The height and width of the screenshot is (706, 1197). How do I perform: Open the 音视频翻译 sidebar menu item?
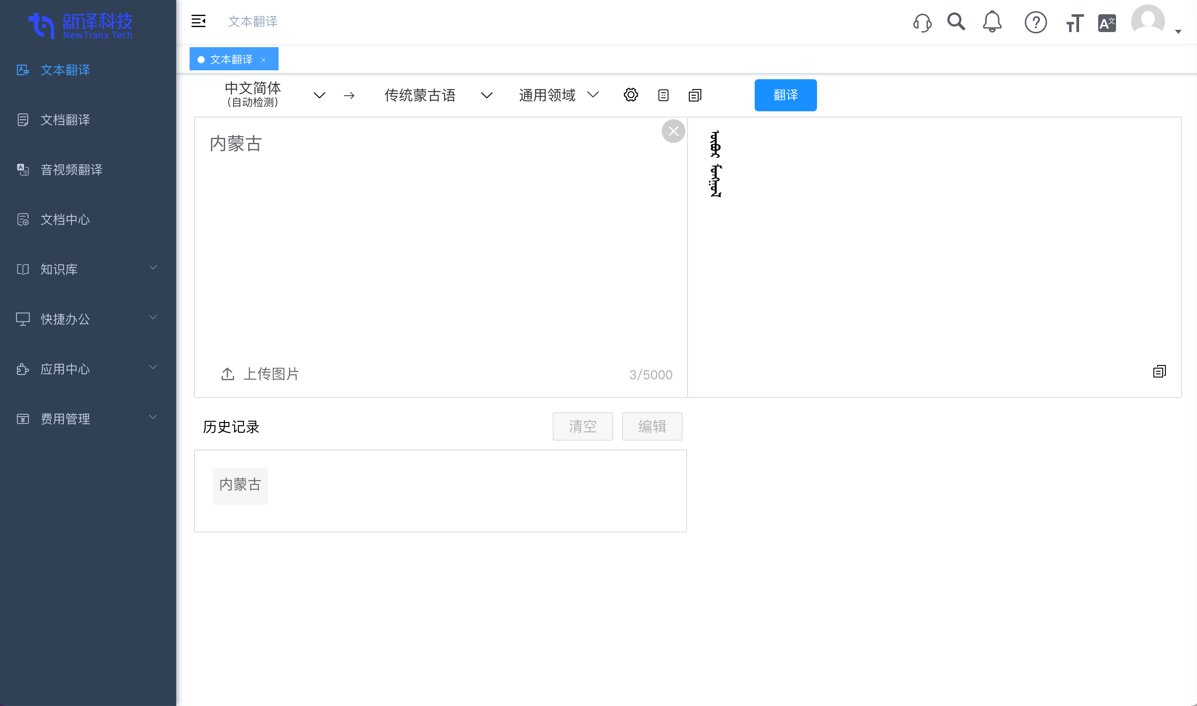(71, 170)
